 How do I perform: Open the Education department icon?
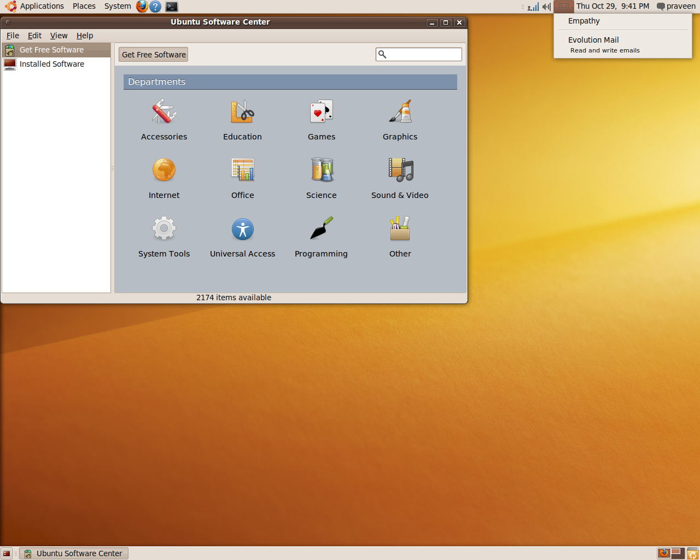[x=242, y=112]
